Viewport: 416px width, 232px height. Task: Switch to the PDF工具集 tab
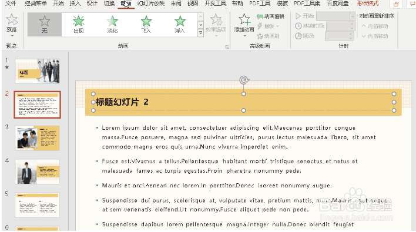307,4
